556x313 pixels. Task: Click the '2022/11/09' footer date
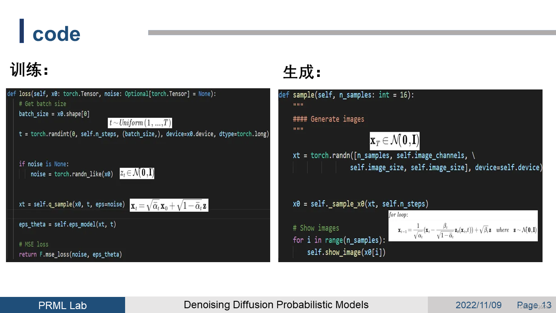point(479,305)
